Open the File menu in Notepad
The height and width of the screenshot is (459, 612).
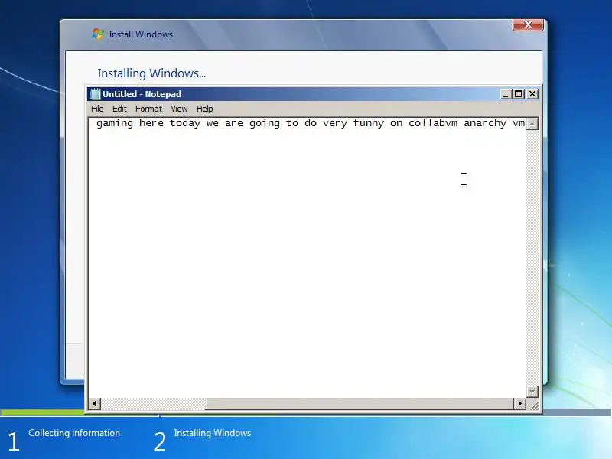pos(97,109)
